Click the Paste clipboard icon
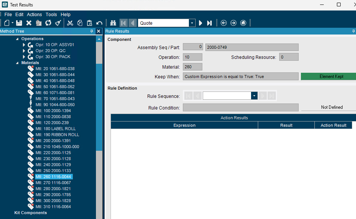 [x=90, y=23]
